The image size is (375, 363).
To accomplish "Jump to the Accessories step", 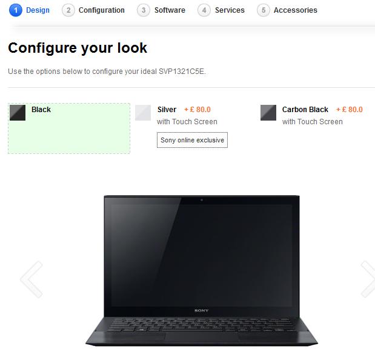I will [296, 10].
